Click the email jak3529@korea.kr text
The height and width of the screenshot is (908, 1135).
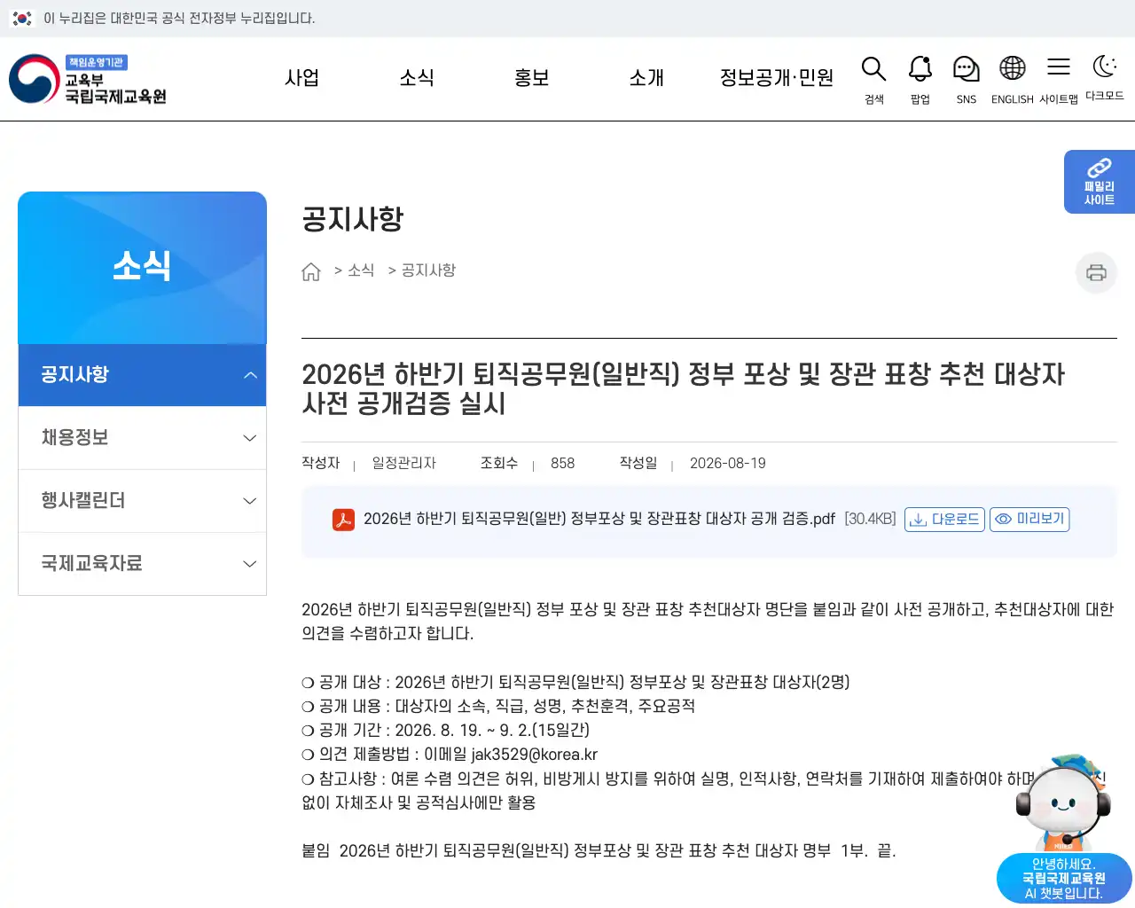tap(534, 755)
